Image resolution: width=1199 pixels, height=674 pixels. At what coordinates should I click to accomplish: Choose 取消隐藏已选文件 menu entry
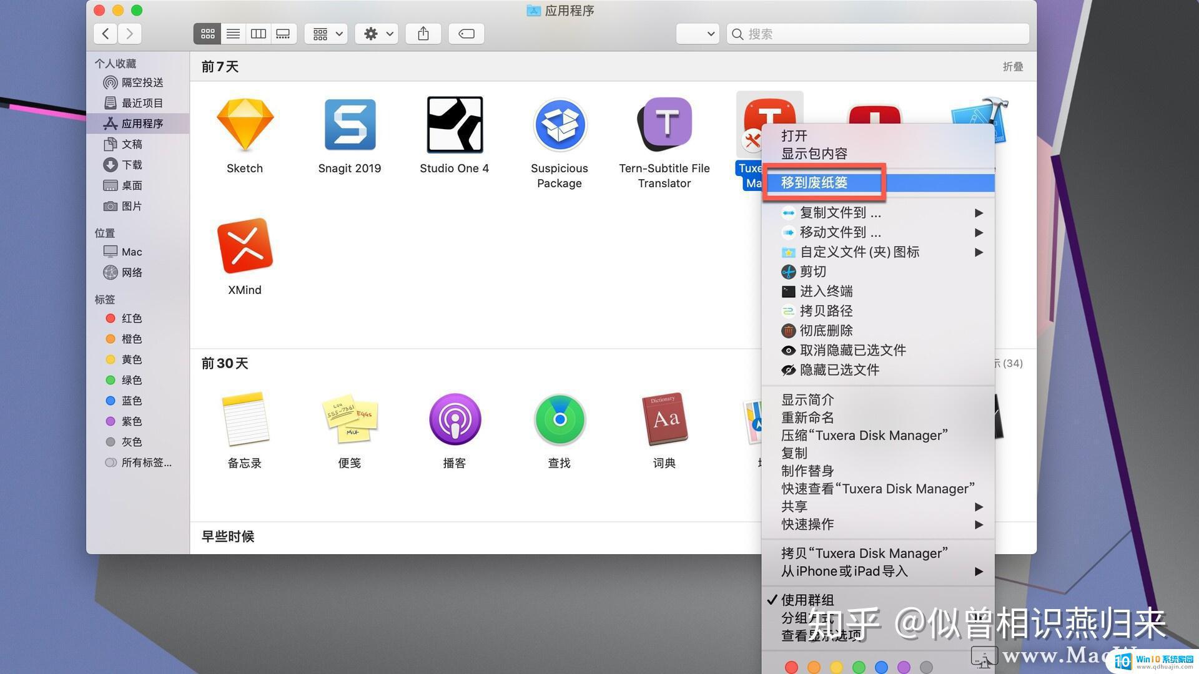point(878,350)
